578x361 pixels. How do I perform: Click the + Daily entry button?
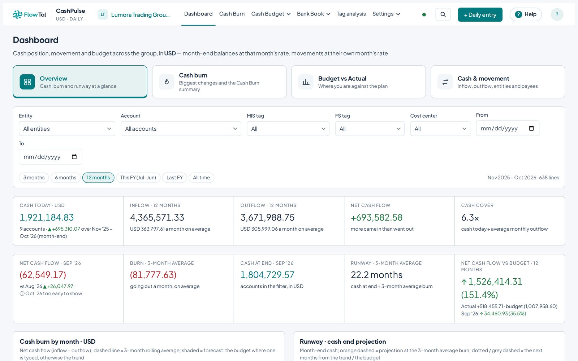coord(480,14)
